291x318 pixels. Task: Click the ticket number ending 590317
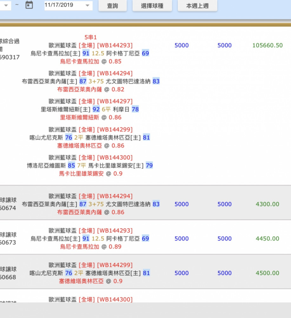click(x=10, y=57)
